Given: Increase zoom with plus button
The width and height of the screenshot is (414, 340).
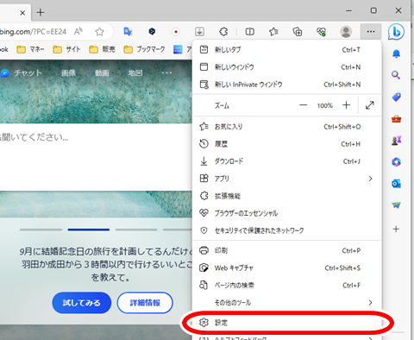Looking at the screenshot, I should (346, 105).
